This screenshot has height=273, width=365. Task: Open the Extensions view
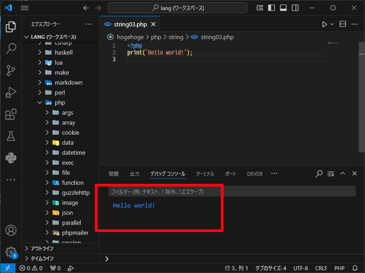pos(11,114)
